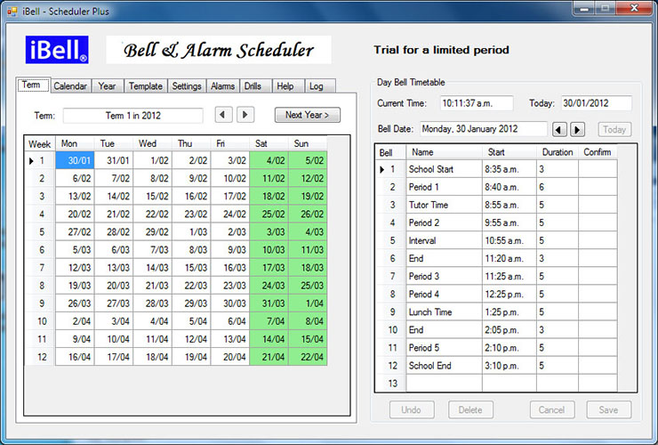
Task: Click the Cancel button
Action: coord(552,409)
